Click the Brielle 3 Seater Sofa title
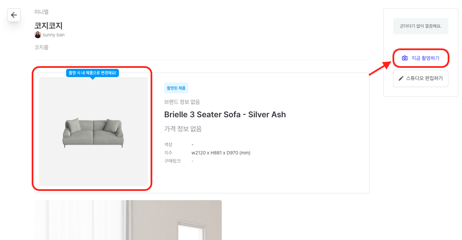The height and width of the screenshot is (240, 462). point(225,115)
